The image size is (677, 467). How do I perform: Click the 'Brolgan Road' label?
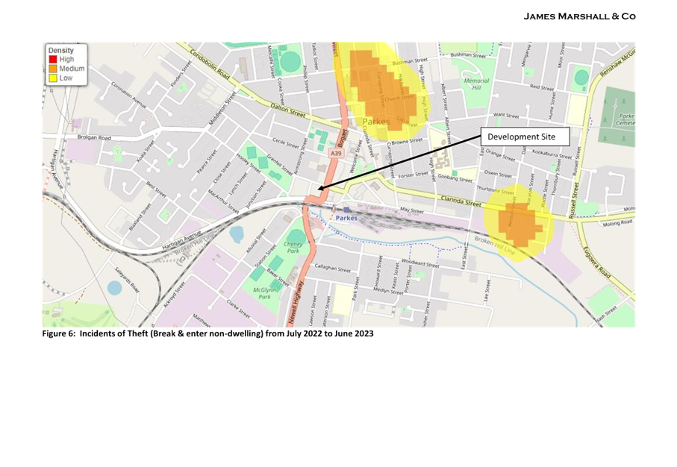click(94, 138)
